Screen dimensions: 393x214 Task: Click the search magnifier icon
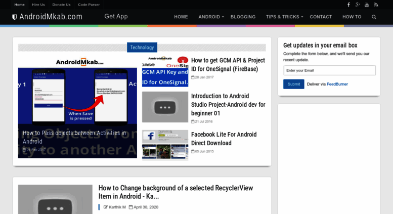(374, 17)
